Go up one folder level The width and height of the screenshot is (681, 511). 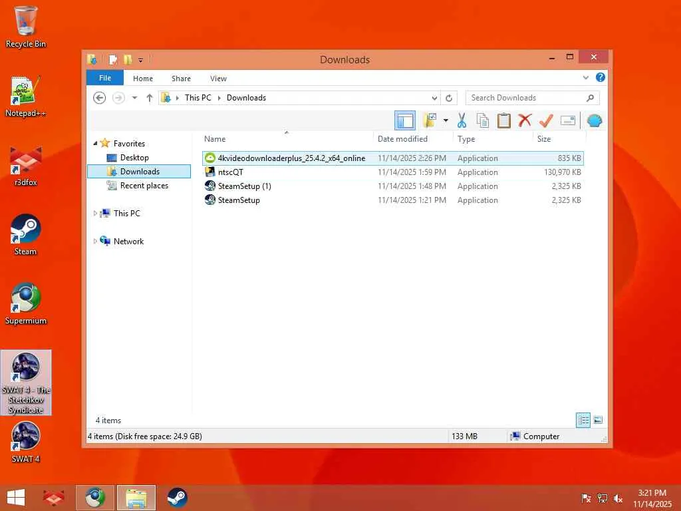coord(150,98)
